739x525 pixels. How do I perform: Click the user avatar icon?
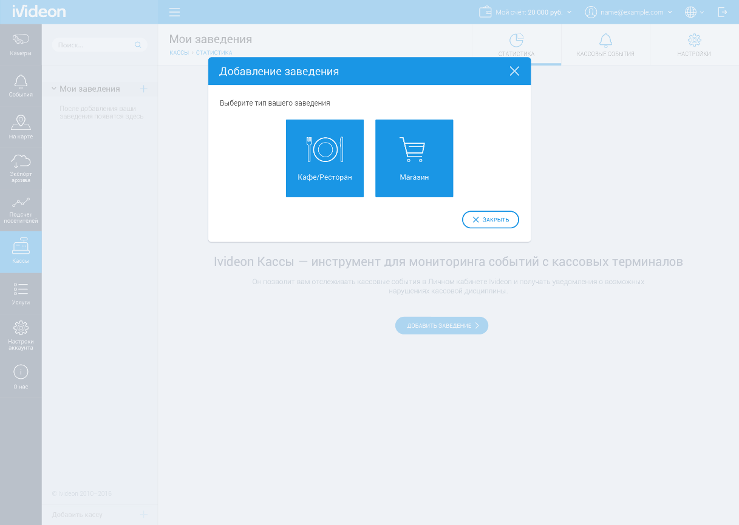(591, 12)
